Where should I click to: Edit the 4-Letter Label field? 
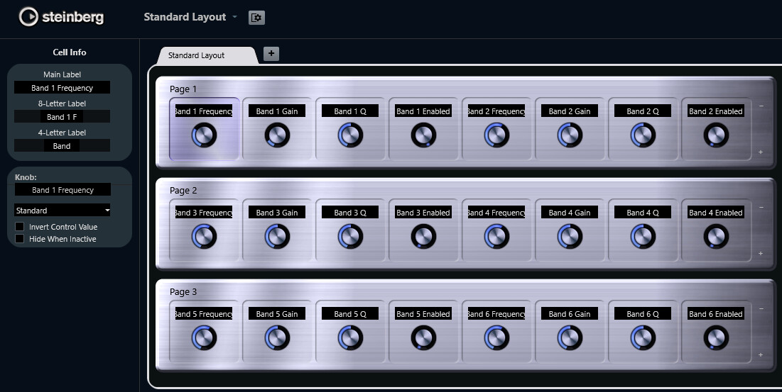pyautogui.click(x=62, y=146)
